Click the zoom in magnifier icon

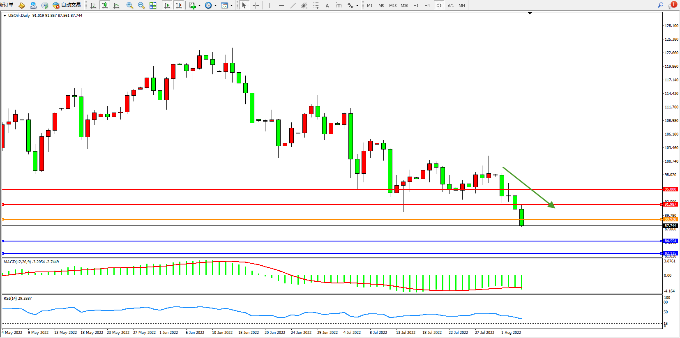click(130, 5)
